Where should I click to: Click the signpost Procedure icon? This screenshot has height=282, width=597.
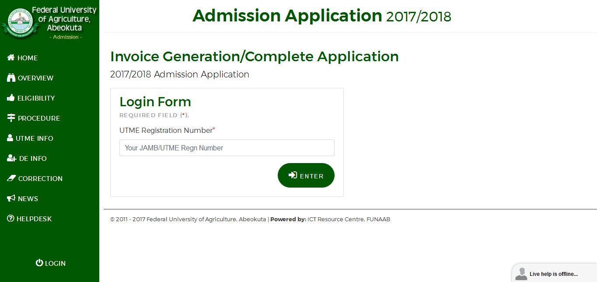point(11,118)
